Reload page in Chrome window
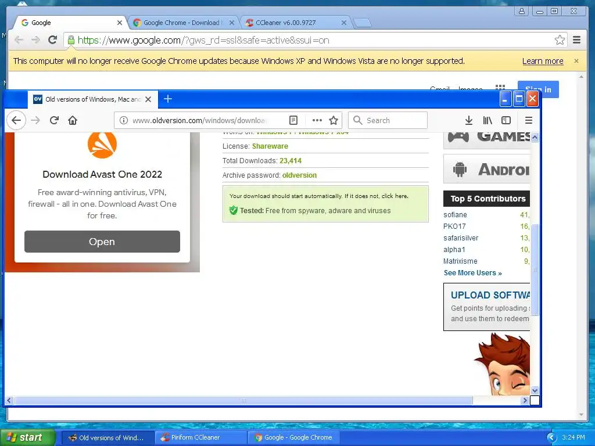Screen dimensions: 595x446 pos(53,40)
